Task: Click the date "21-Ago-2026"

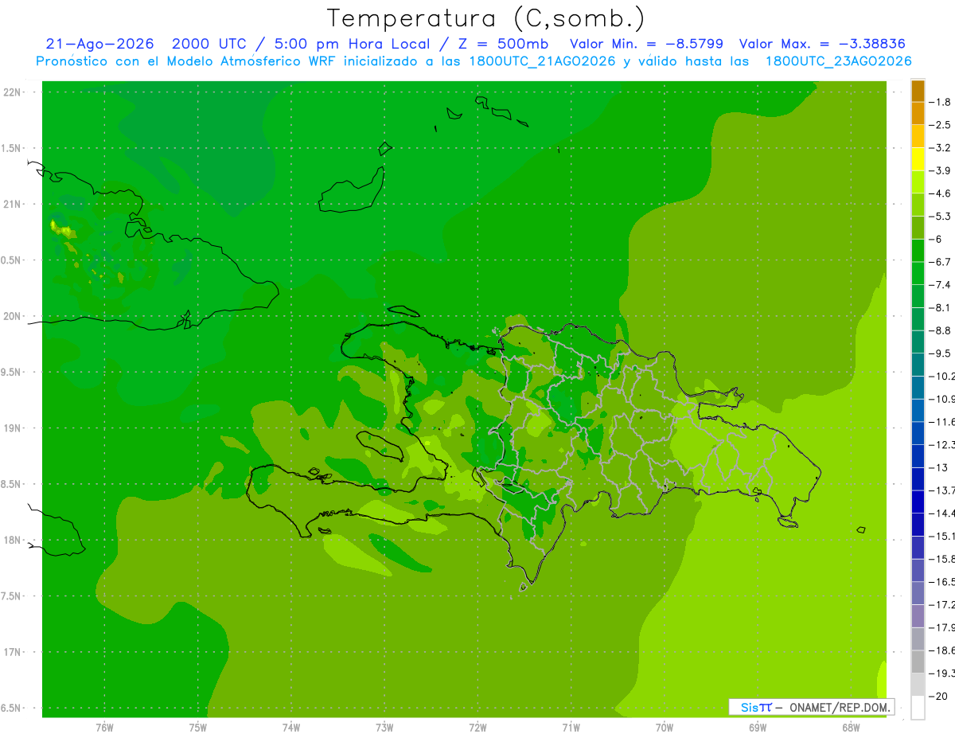Action: click(x=99, y=44)
